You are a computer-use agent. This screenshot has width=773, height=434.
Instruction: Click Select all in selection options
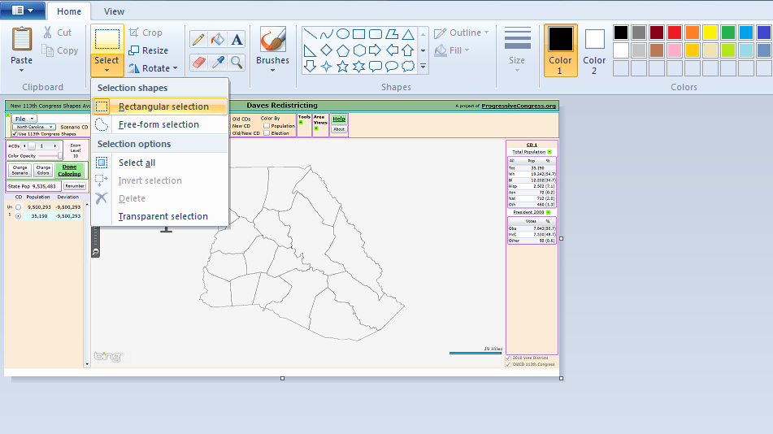click(x=137, y=163)
